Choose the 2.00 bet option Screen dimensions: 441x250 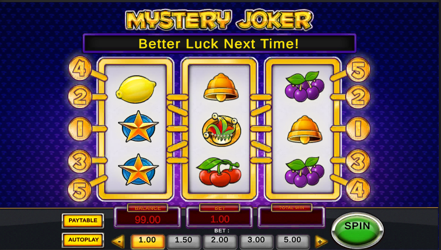(x=219, y=240)
